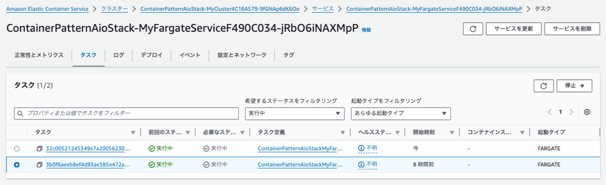The width and height of the screenshot is (606, 185).
Task: Open task definition link in 32c0 row
Action: (300, 149)
